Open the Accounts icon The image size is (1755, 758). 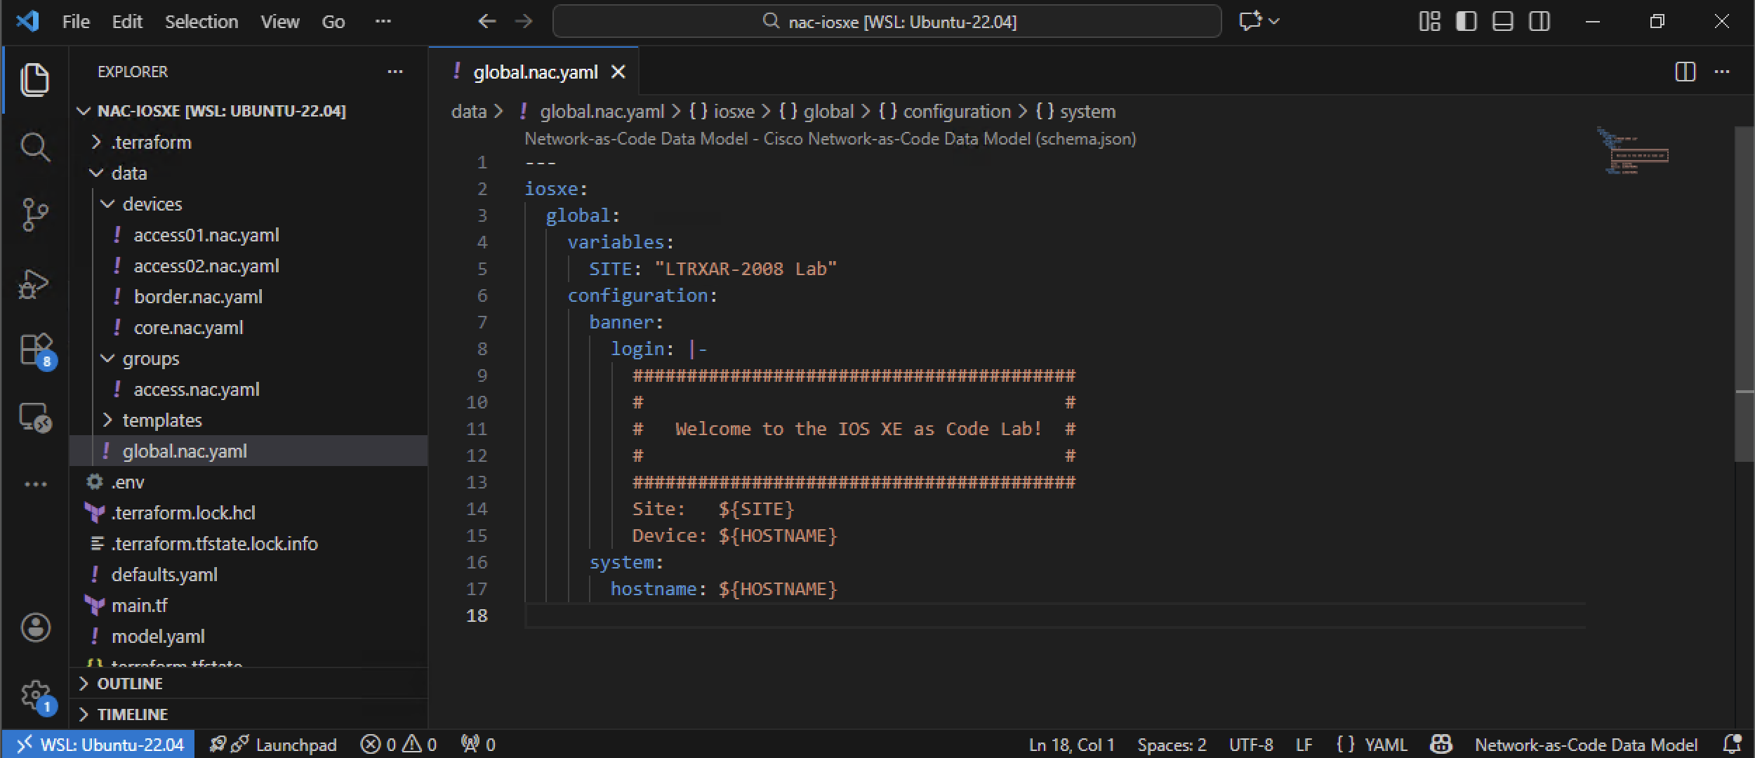point(35,627)
